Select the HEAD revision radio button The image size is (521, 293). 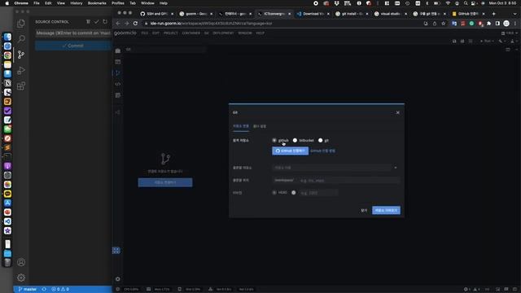(274, 193)
